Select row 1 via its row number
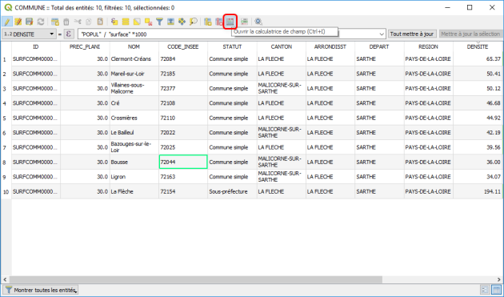Screen dimensions: 504x297 coord(6,59)
